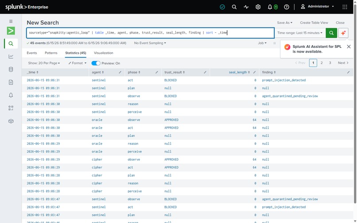
Task: Switch to the Visualization tab
Action: click(104, 53)
